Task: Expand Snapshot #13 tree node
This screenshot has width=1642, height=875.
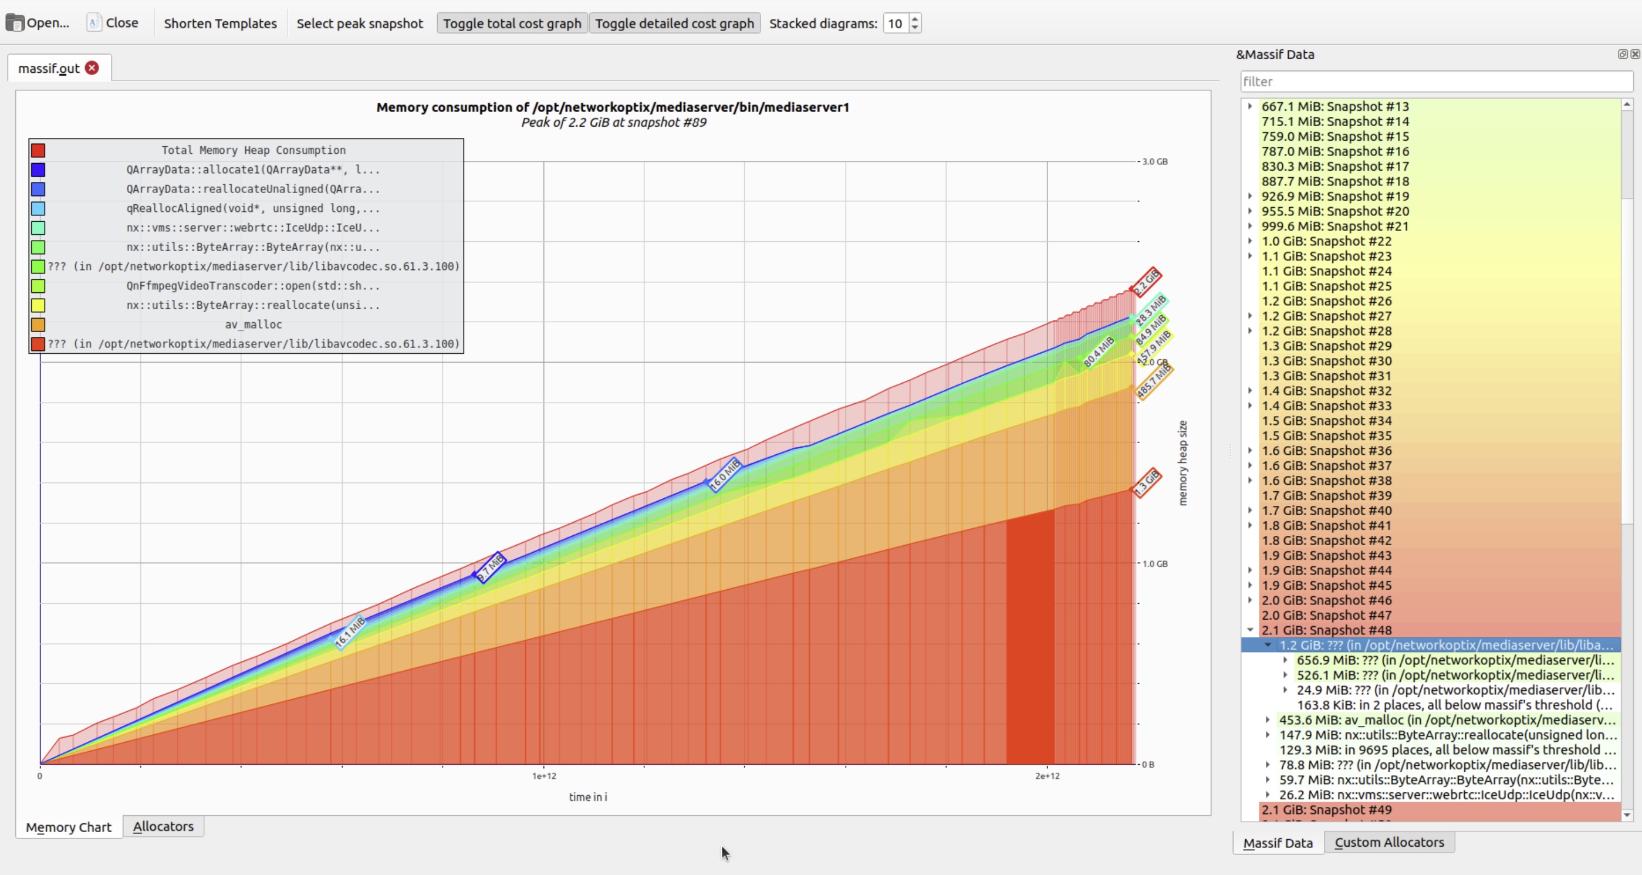Action: 1250,106
